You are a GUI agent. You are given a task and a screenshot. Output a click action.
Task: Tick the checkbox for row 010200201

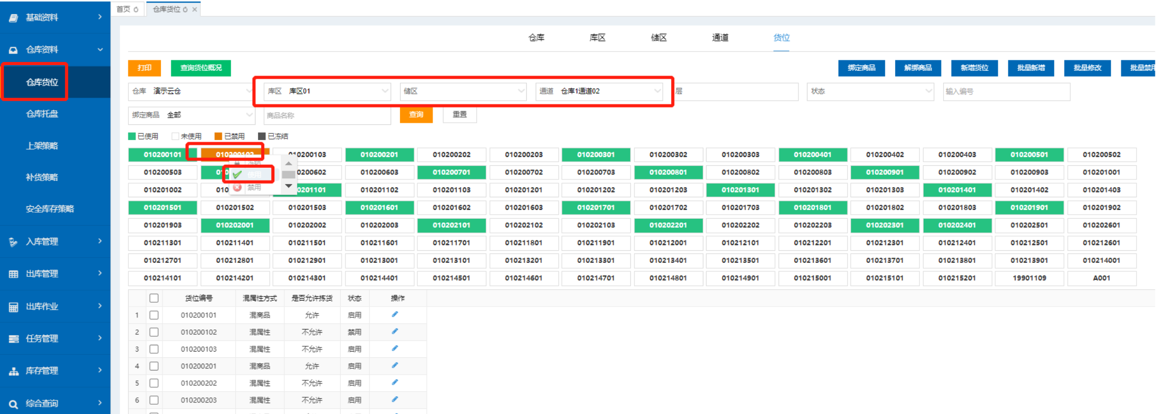(154, 366)
